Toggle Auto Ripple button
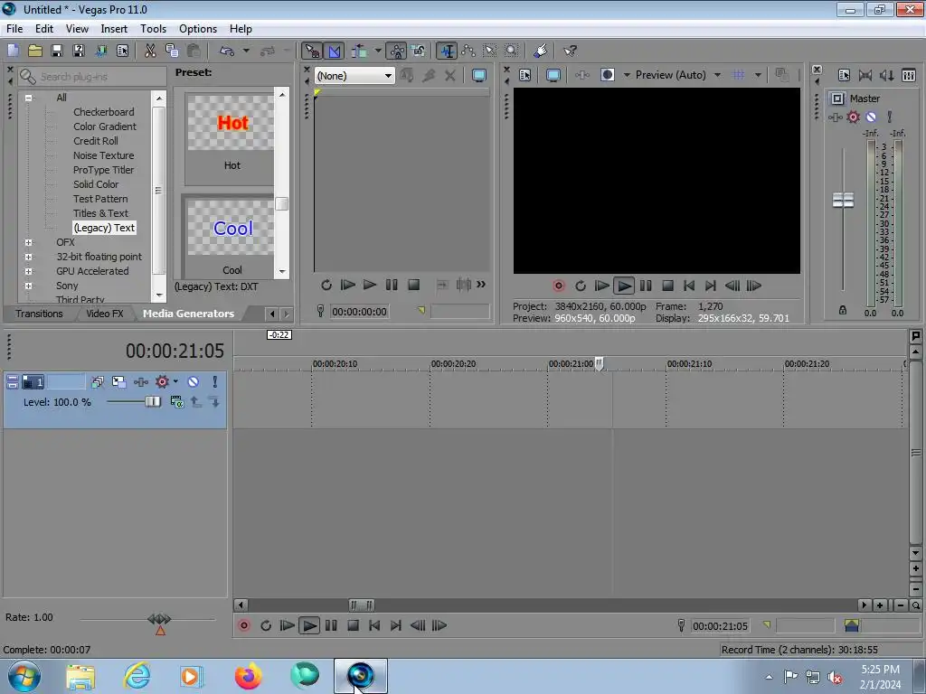Screen dimensions: 926x694 [358, 51]
